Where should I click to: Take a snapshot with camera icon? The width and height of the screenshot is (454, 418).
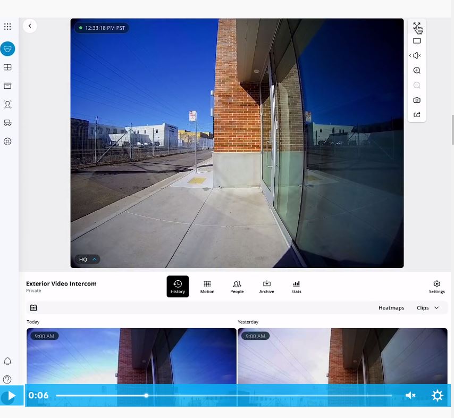(417, 100)
